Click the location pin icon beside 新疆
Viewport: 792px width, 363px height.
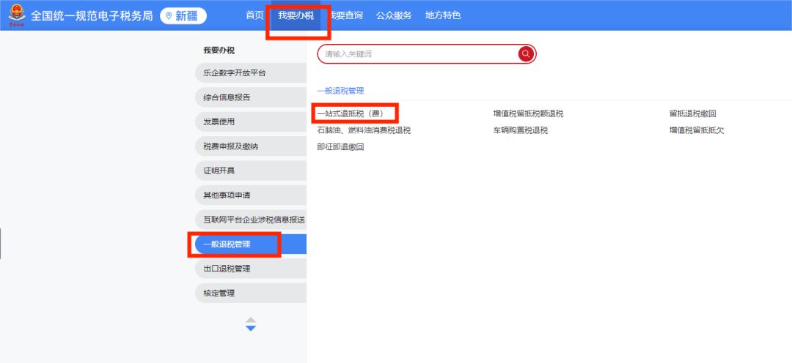coord(169,15)
